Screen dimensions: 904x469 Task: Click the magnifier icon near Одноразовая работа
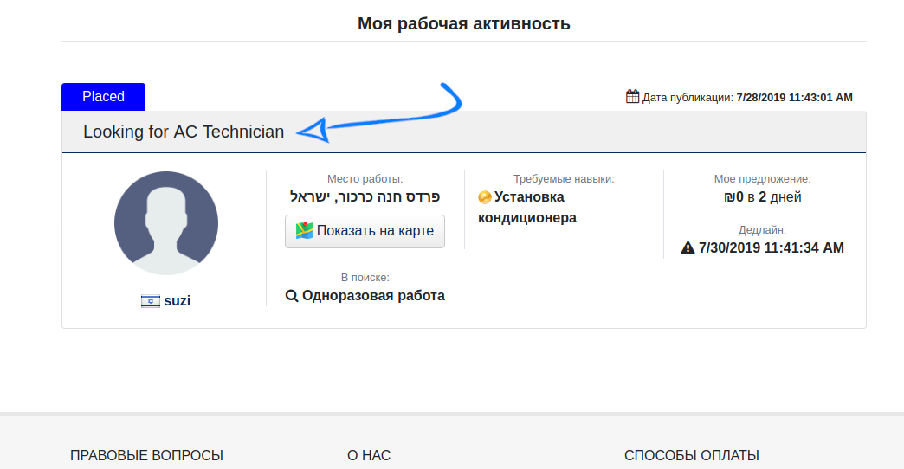[x=292, y=296]
